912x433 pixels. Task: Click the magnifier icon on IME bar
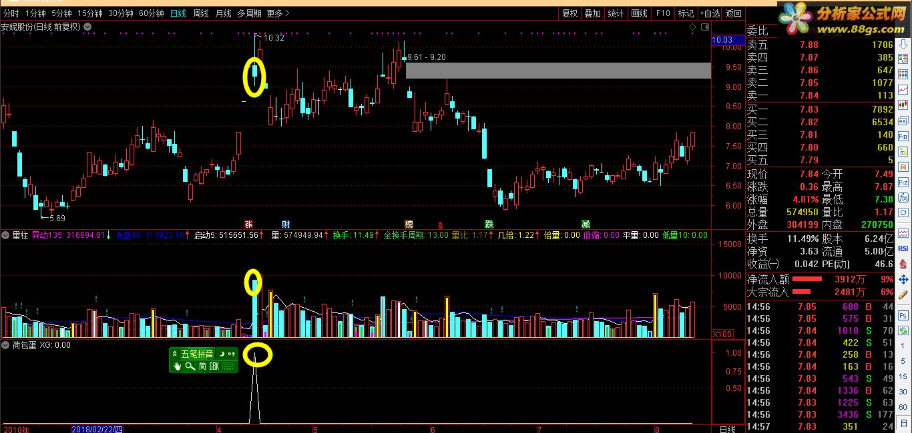tap(190, 366)
